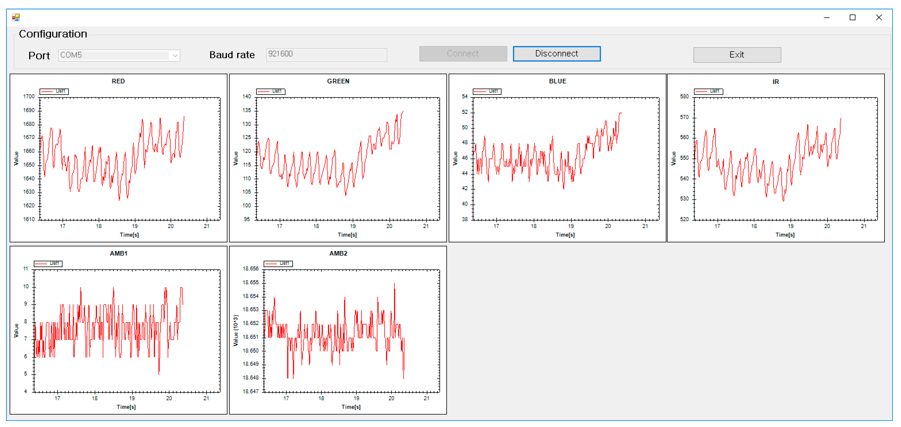This screenshot has height=427, width=901.
Task: Click the GREEN chart legend entry
Action: pyautogui.click(x=270, y=91)
